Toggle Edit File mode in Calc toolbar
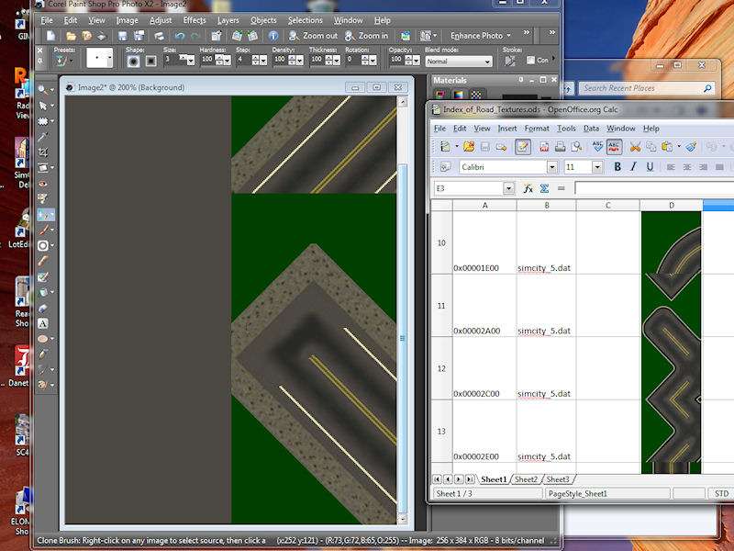The image size is (734, 551). [523, 146]
